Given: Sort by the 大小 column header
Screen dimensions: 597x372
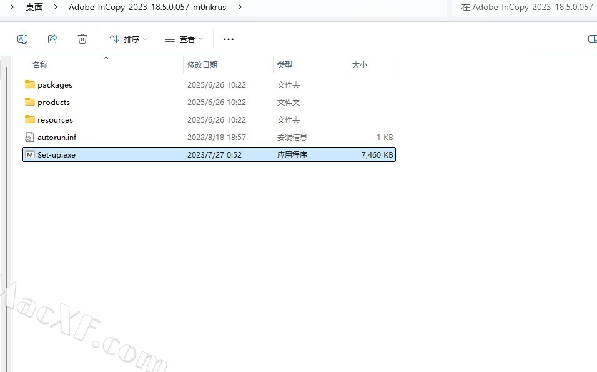Looking at the screenshot, I should [x=360, y=65].
